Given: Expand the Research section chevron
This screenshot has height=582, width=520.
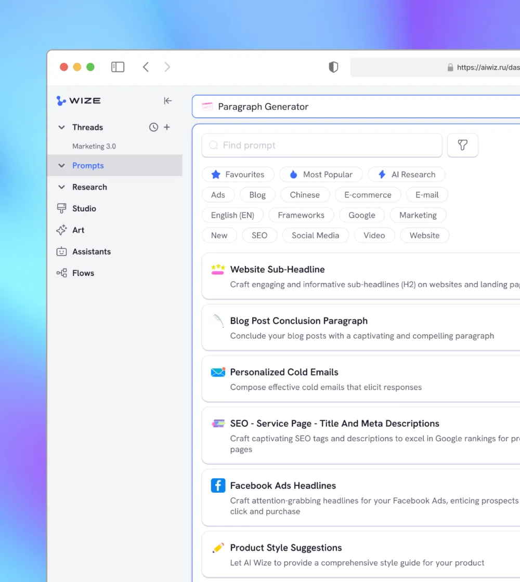Looking at the screenshot, I should 61,187.
